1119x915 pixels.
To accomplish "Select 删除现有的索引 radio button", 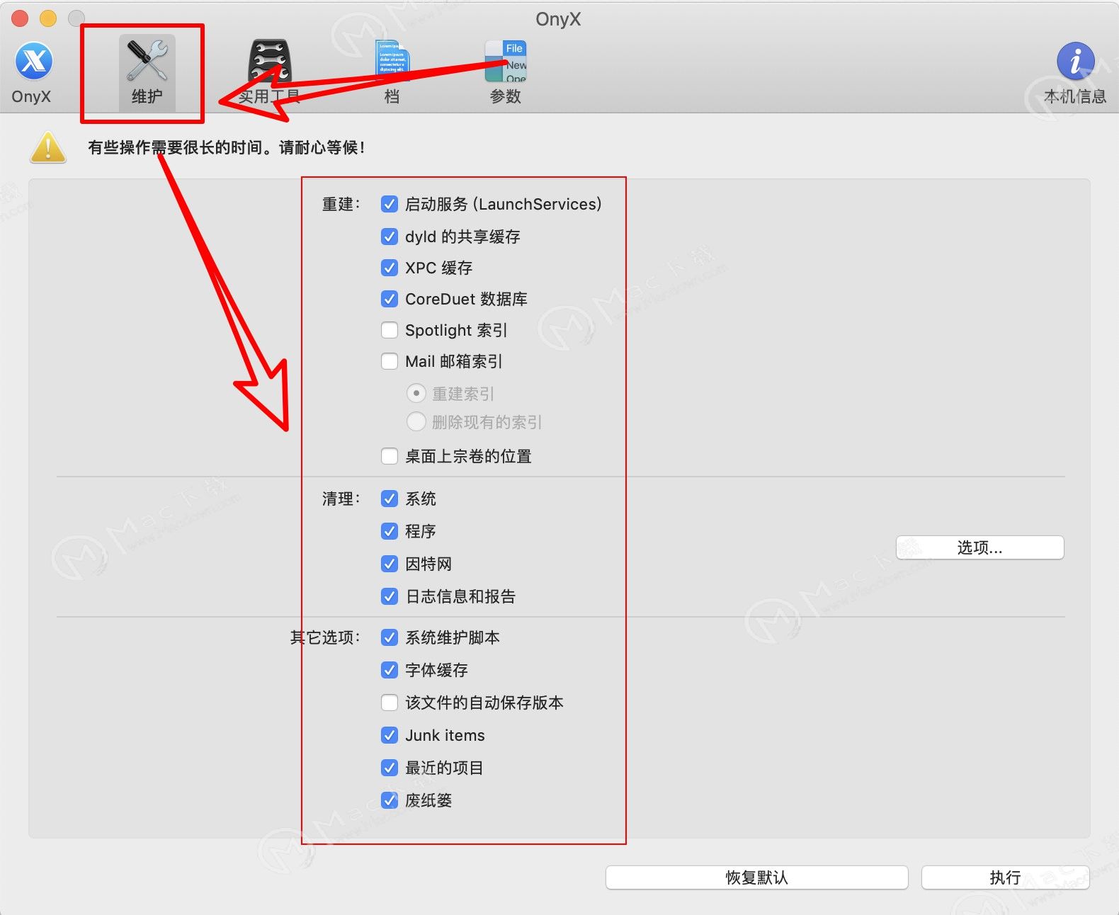I will (416, 422).
